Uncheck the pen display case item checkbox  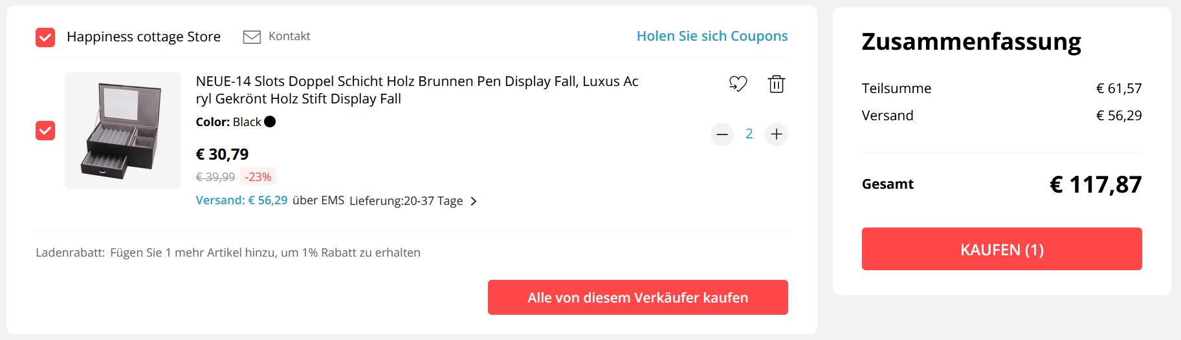(x=45, y=131)
